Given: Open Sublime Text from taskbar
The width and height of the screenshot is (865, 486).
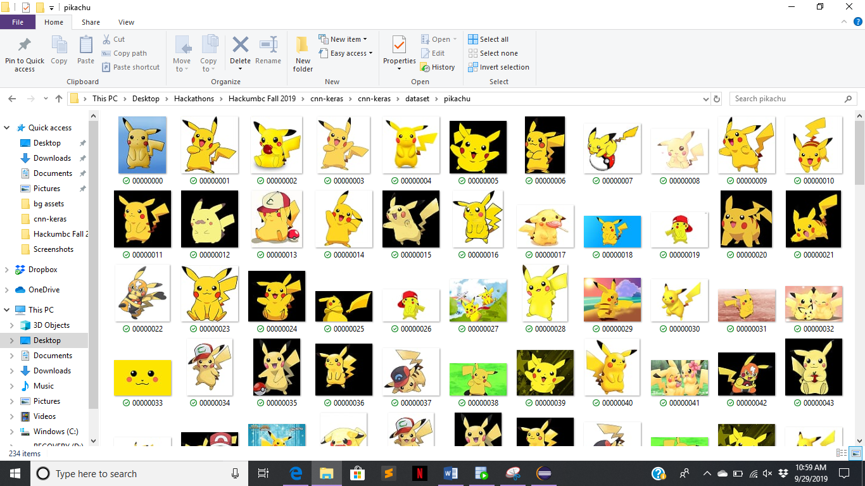Looking at the screenshot, I should pos(388,473).
